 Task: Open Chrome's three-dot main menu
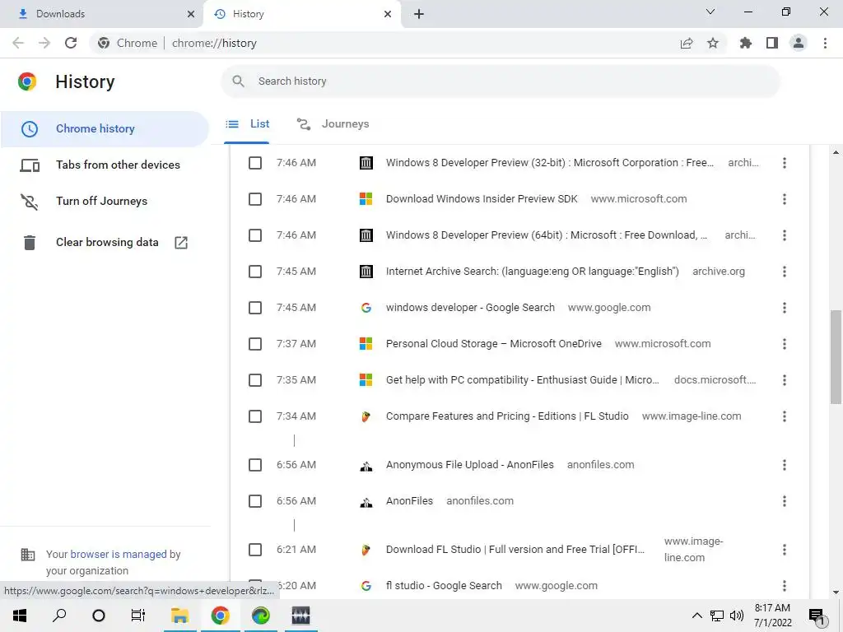point(825,43)
